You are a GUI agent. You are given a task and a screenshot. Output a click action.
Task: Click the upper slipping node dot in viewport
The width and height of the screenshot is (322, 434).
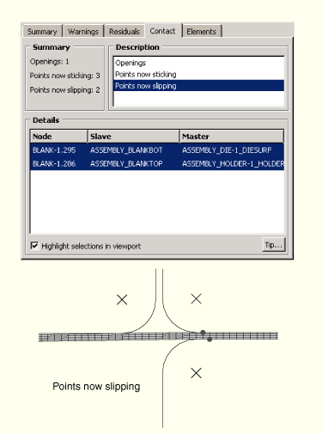pos(203,333)
